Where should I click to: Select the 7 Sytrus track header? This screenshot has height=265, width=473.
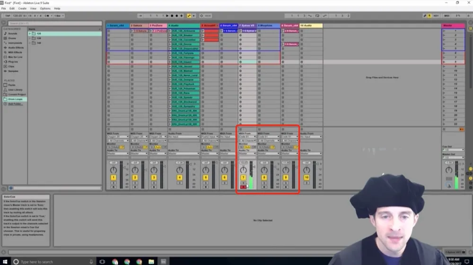(247, 25)
